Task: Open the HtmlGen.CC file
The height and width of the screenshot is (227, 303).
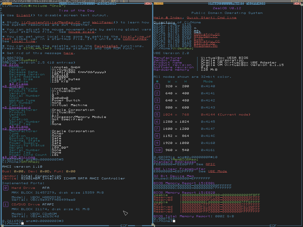Action: click(x=206, y=36)
